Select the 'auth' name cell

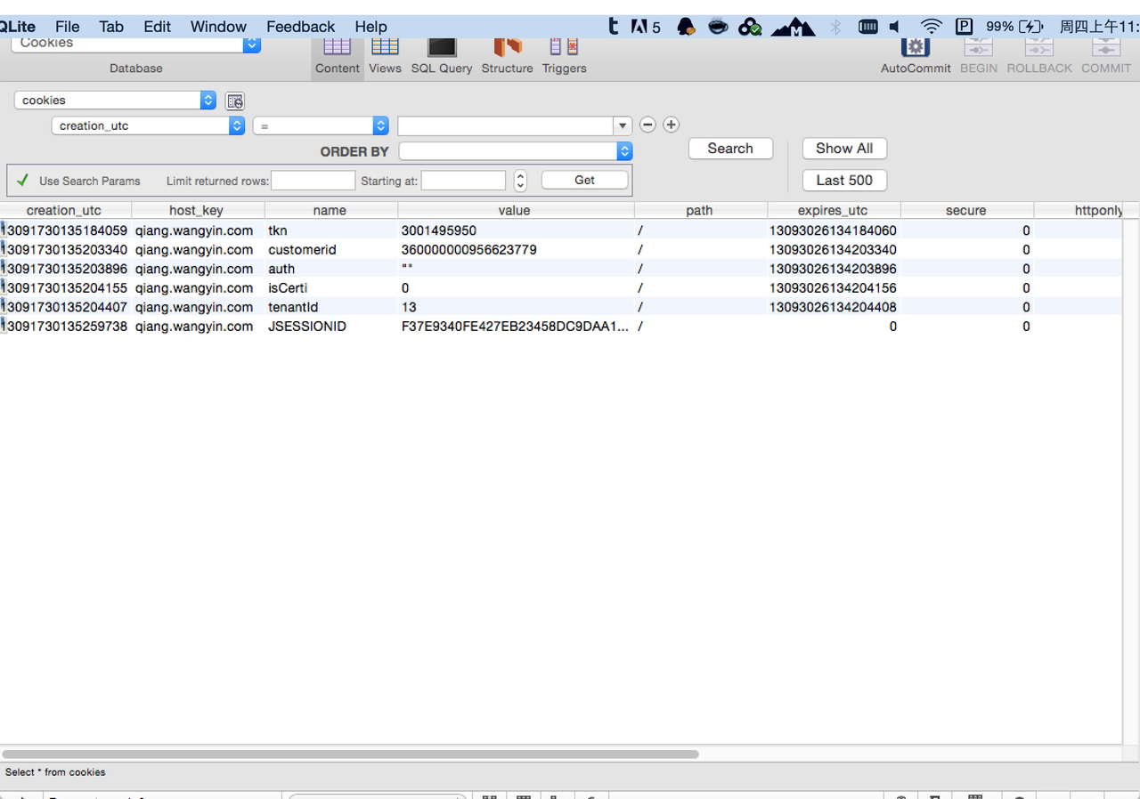[330, 269]
